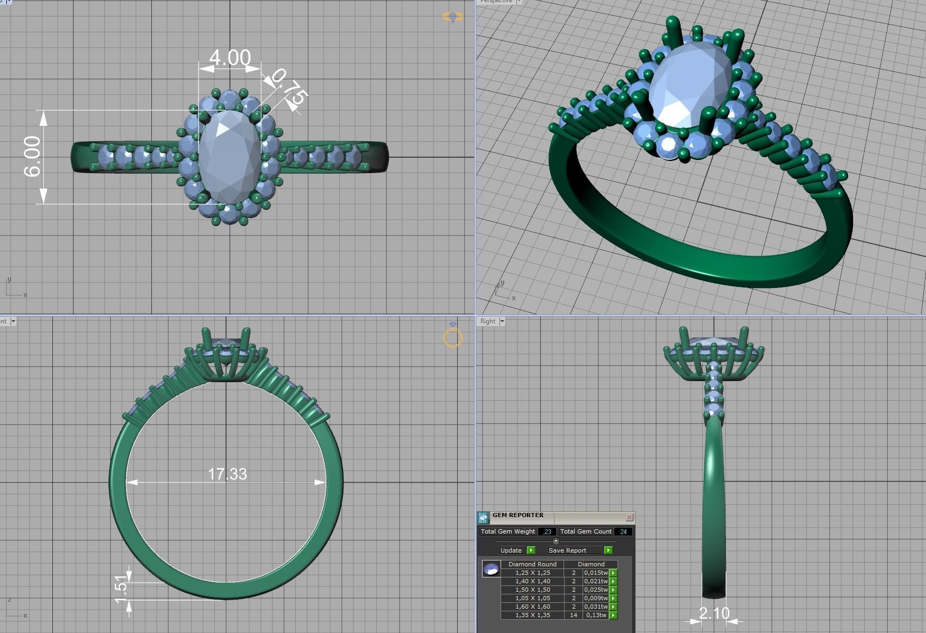Viewport: 926px width, 633px height.
Task: Click the 0,13tw weight cell
Action: pos(596,615)
